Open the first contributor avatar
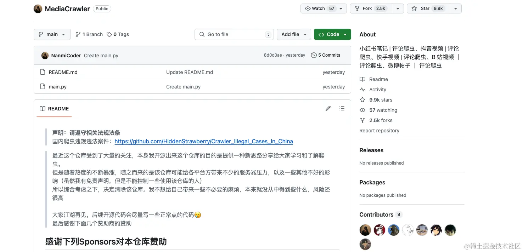The image size is (523, 252). (365, 230)
